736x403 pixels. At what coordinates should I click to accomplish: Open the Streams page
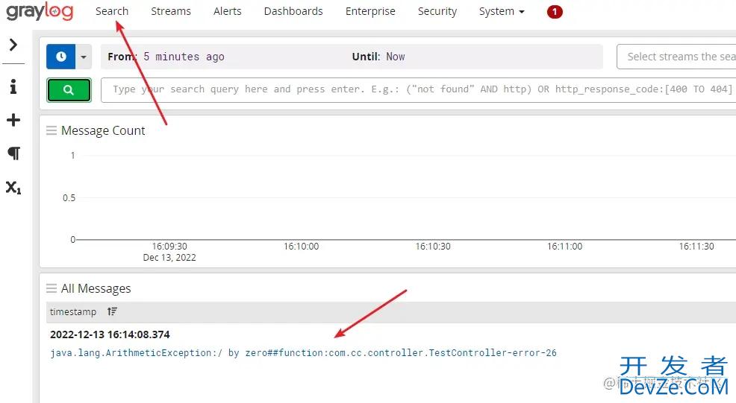pyautogui.click(x=171, y=11)
